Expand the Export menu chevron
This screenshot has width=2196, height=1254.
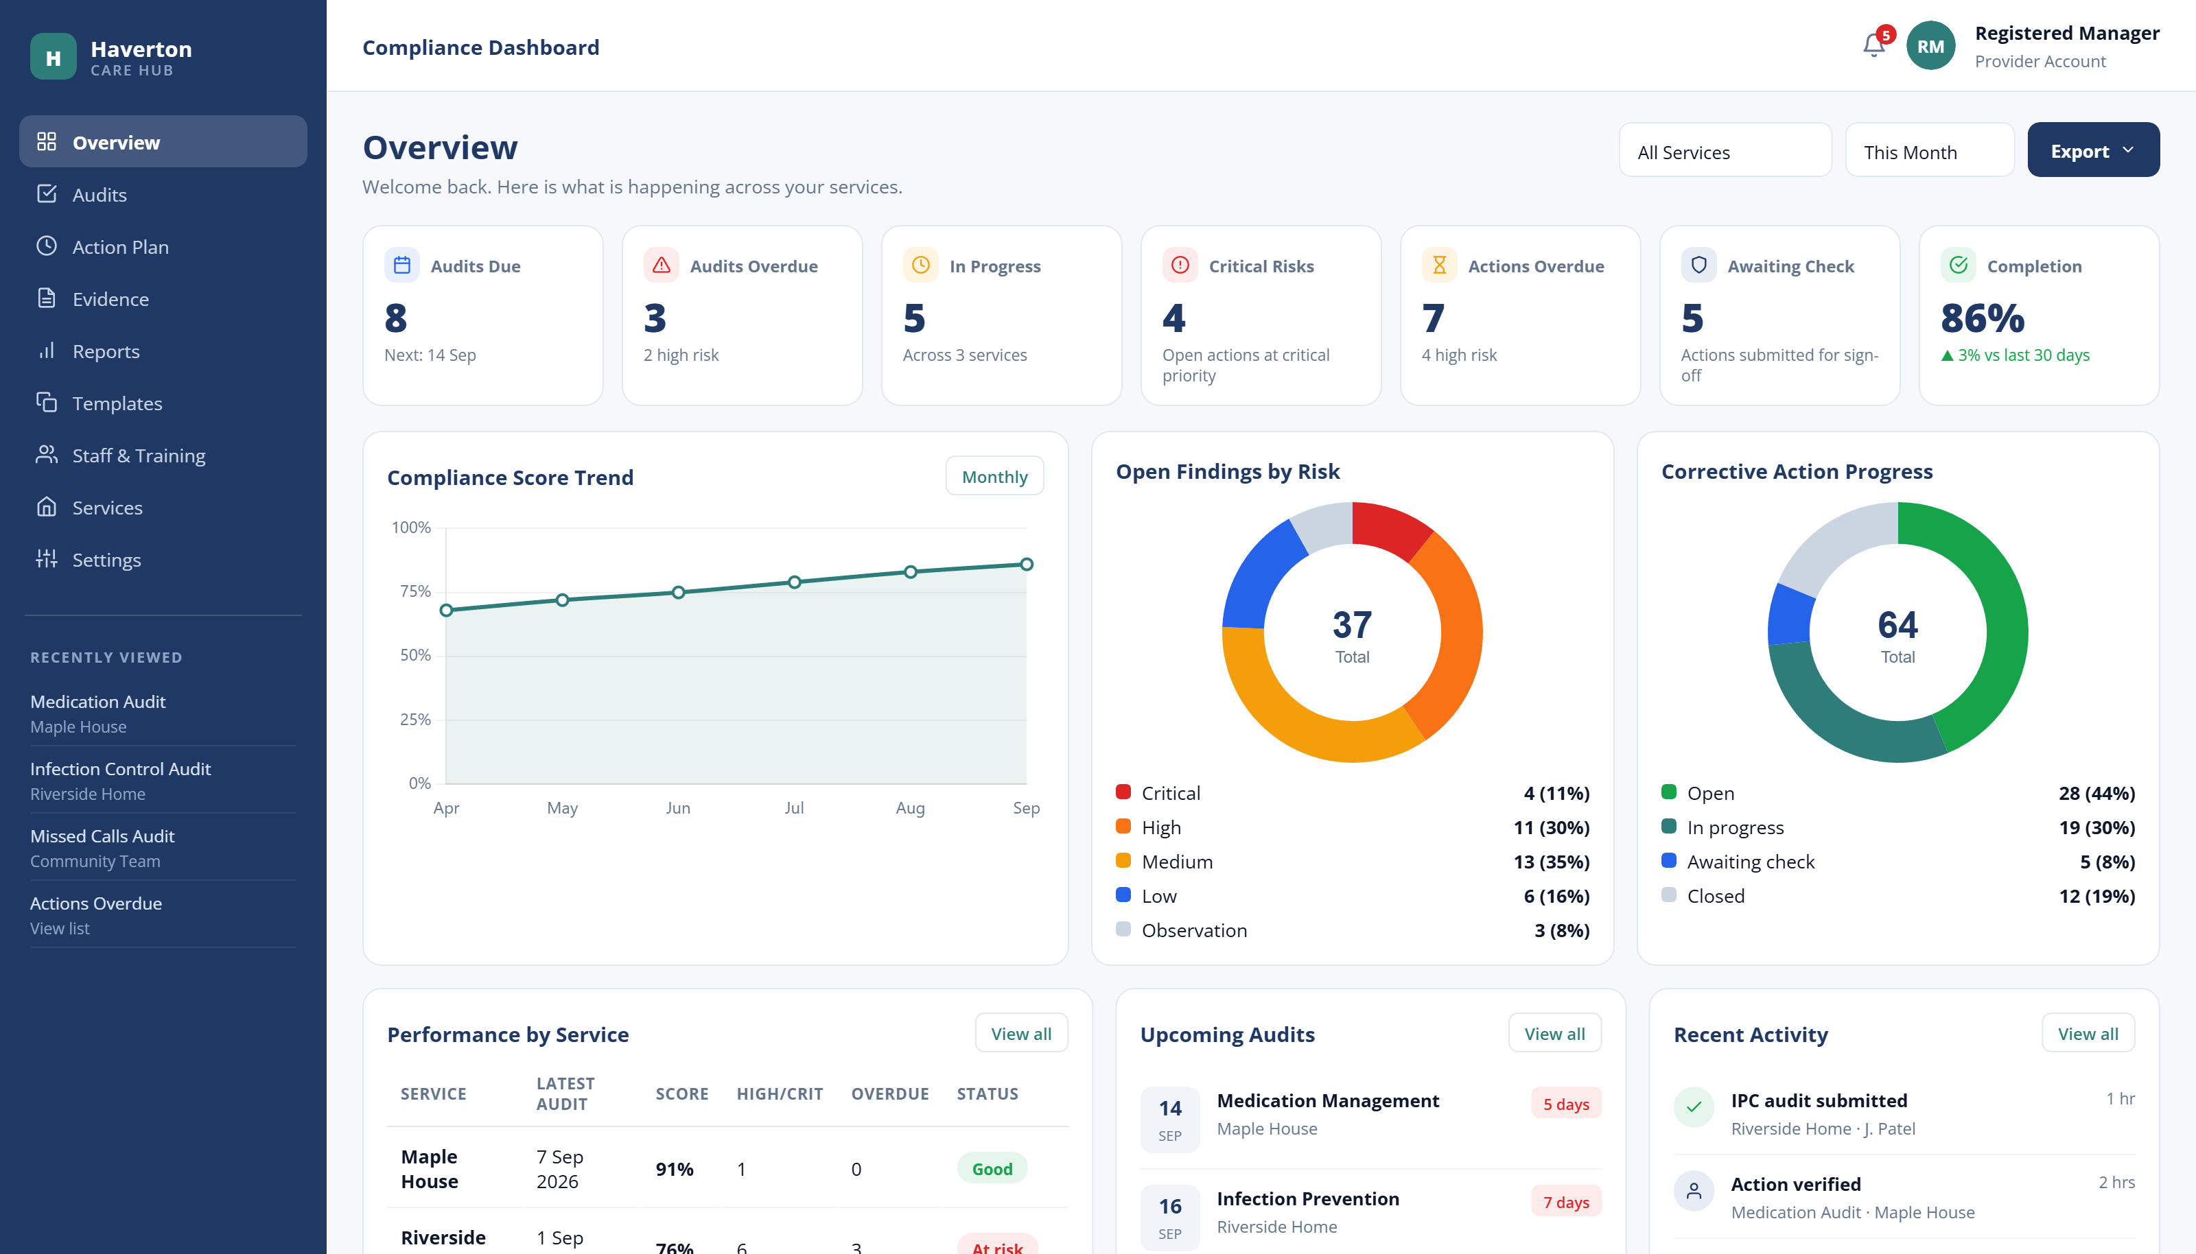click(x=2128, y=150)
